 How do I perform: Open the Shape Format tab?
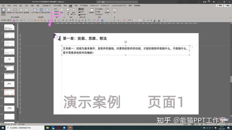point(137,5)
